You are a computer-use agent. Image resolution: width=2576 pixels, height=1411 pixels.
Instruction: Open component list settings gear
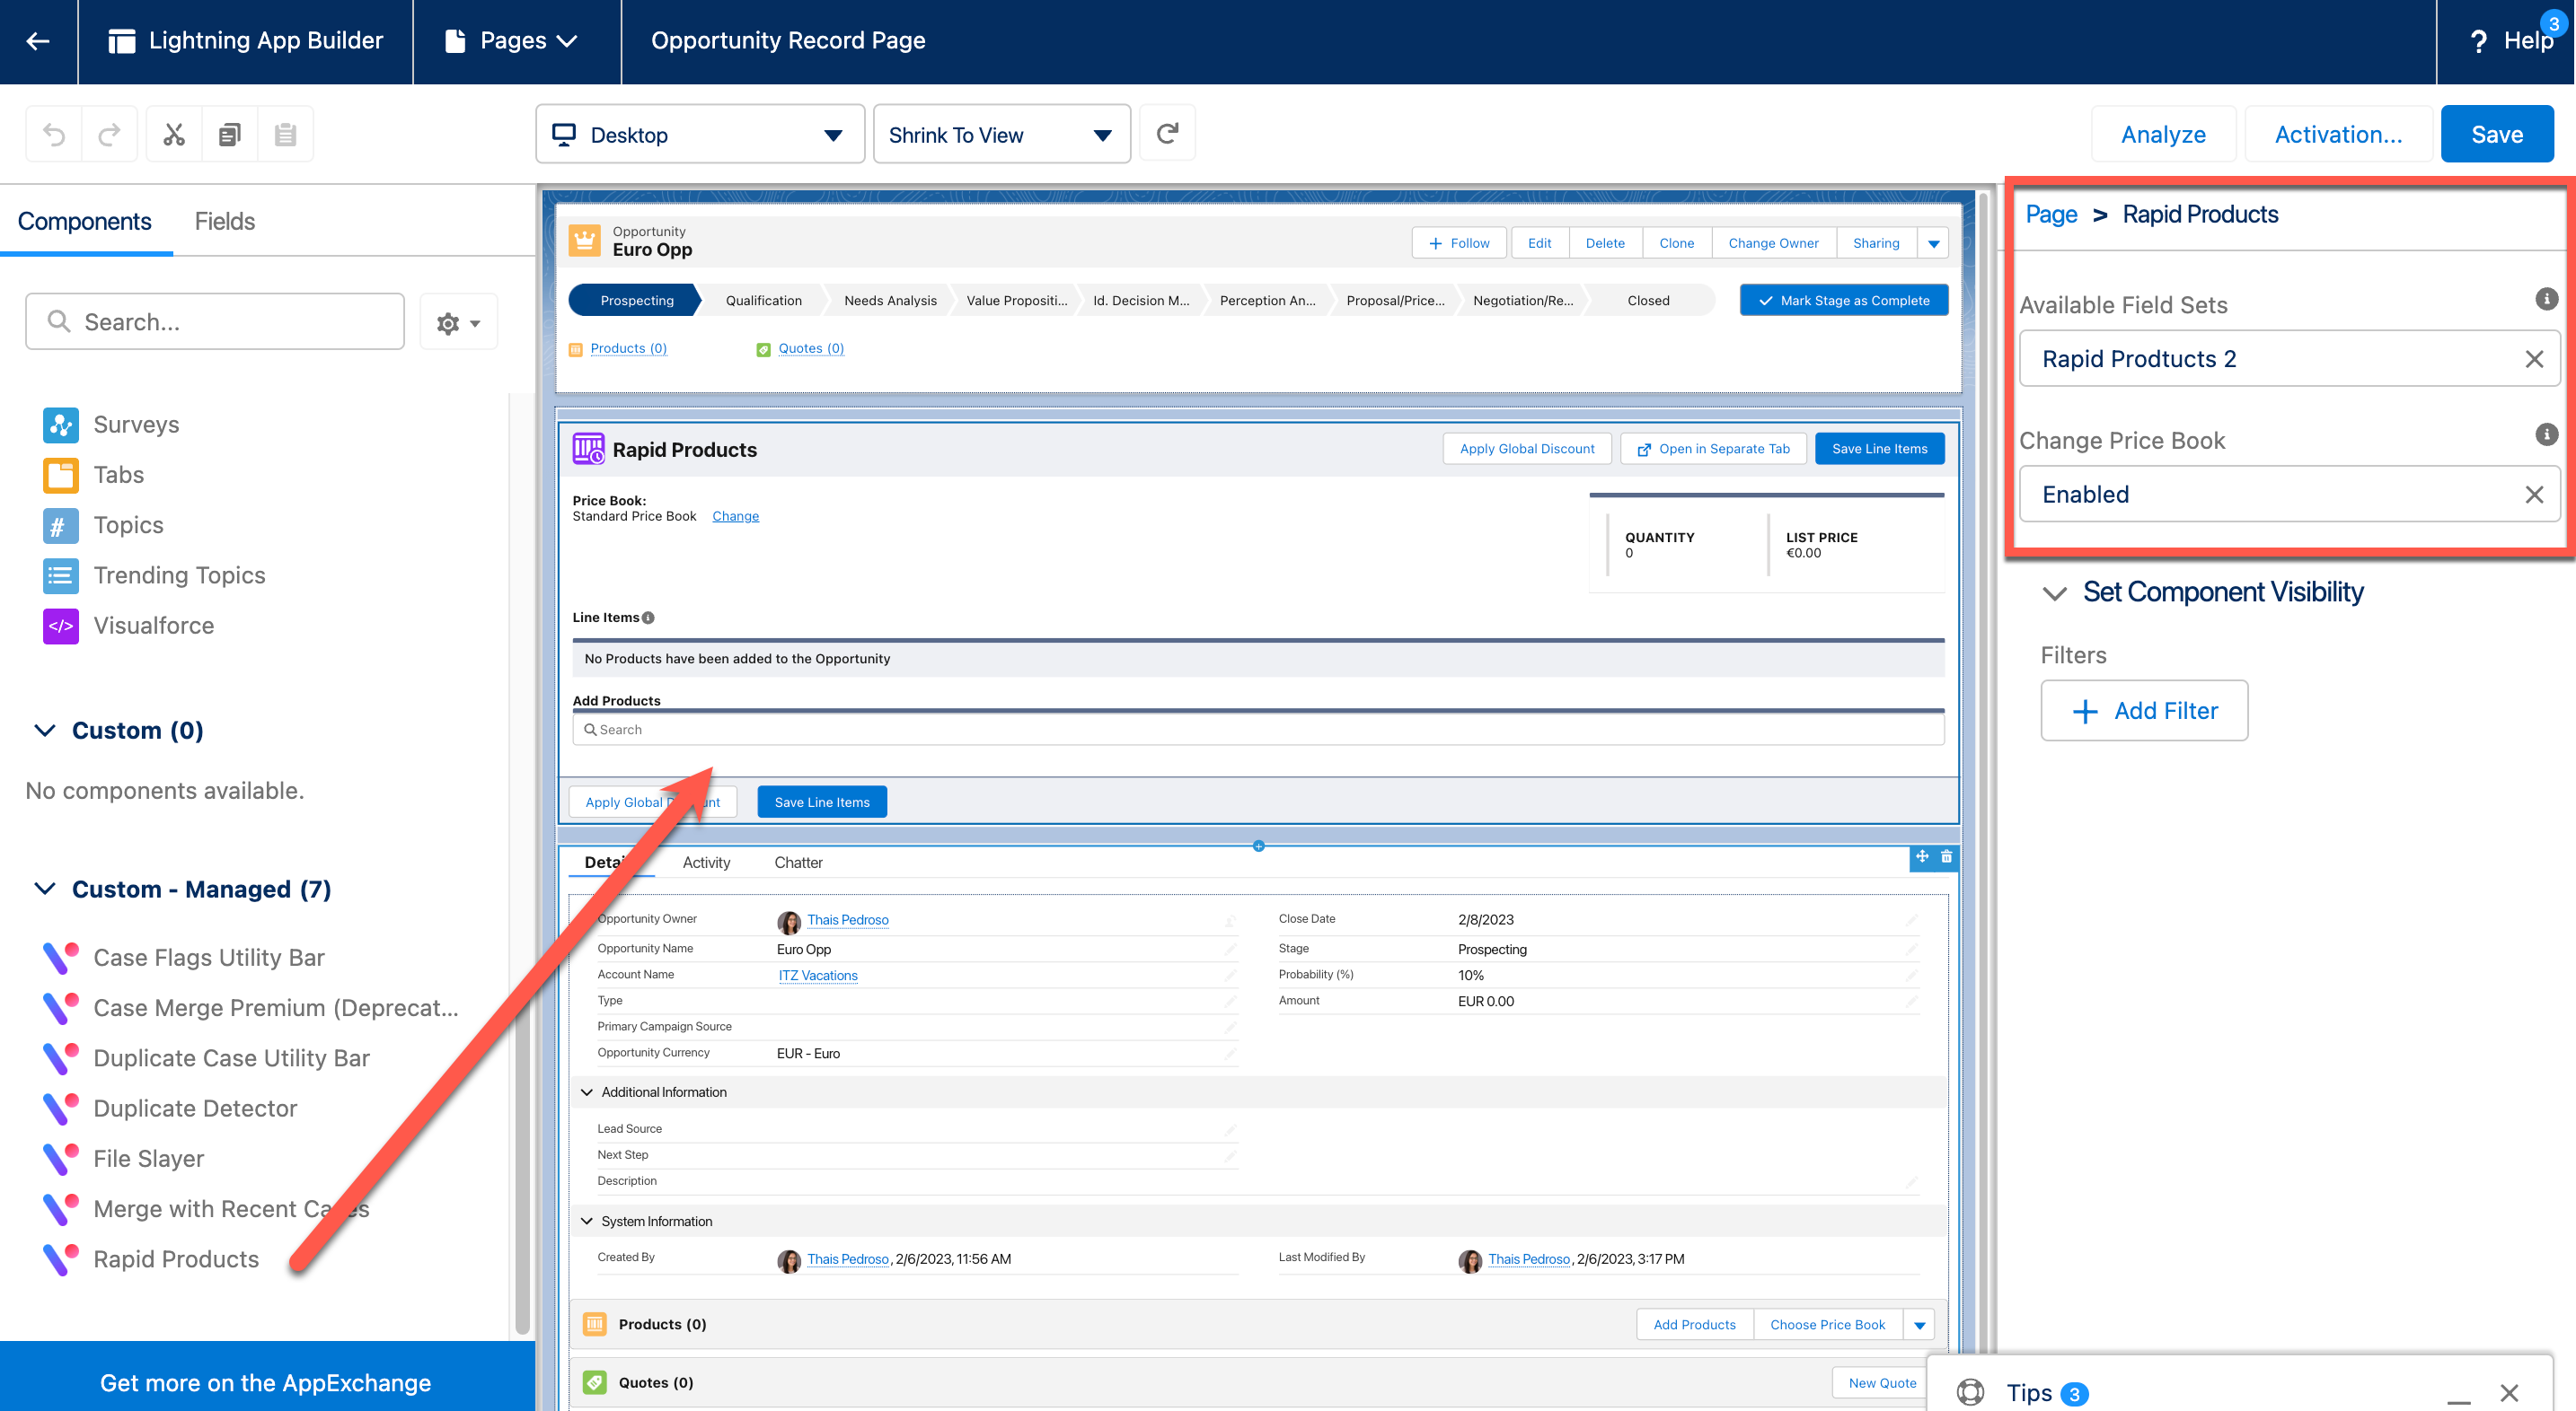pyautogui.click(x=458, y=321)
